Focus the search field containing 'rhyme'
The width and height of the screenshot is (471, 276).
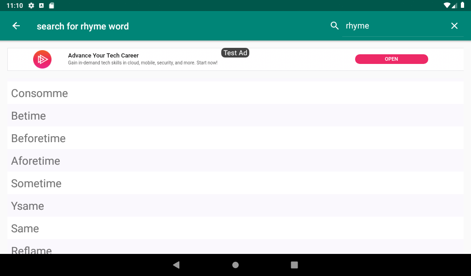(395, 26)
